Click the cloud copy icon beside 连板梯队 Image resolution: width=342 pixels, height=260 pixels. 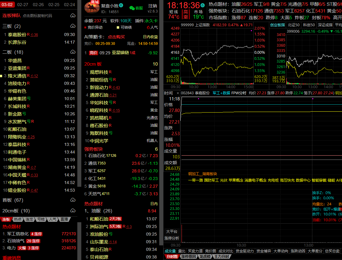pos(73,16)
